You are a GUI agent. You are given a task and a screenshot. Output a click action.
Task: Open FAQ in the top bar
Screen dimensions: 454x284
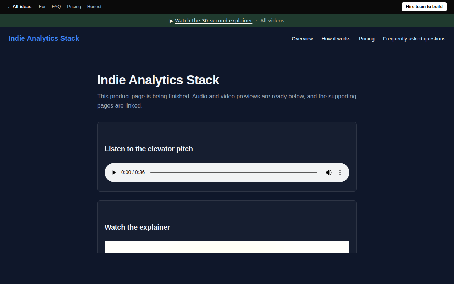[56, 7]
